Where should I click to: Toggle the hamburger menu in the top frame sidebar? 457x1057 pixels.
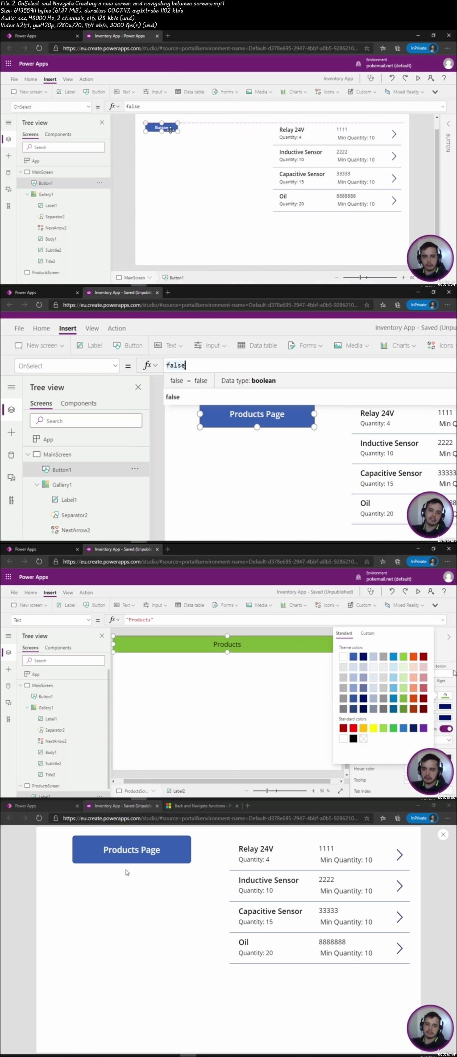[8, 122]
